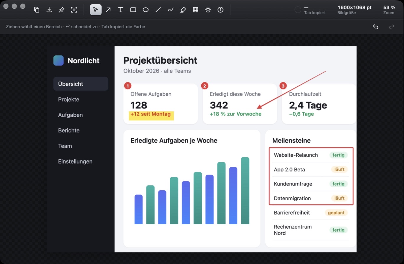This screenshot has width=404, height=264.
Task: Pick the highlighter marker tool
Action: click(183, 10)
